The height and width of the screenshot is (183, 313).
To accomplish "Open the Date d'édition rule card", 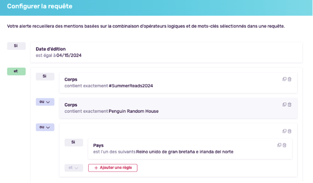I will click(167, 52).
